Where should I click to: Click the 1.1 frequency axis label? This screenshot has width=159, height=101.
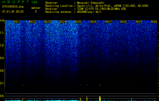2,33
